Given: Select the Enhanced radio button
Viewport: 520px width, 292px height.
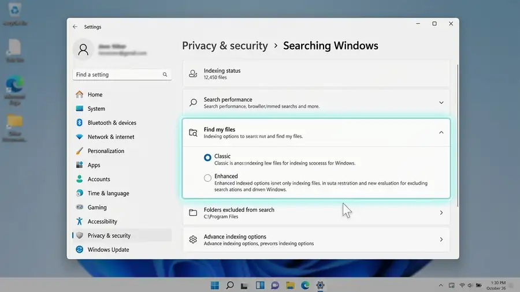Looking at the screenshot, I should pos(207,178).
